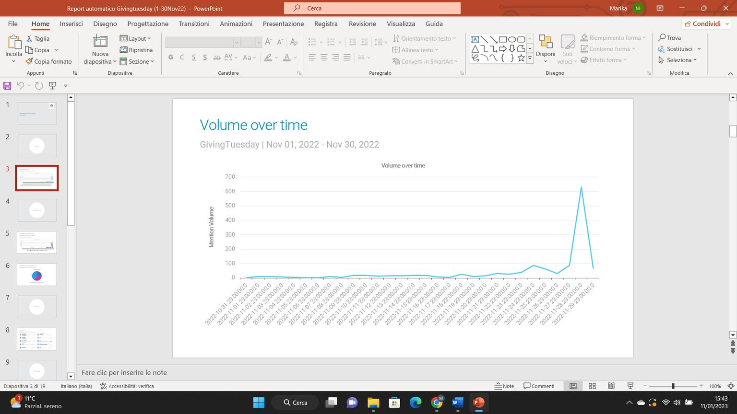
Task: Click Trova to find text
Action: pos(670,37)
